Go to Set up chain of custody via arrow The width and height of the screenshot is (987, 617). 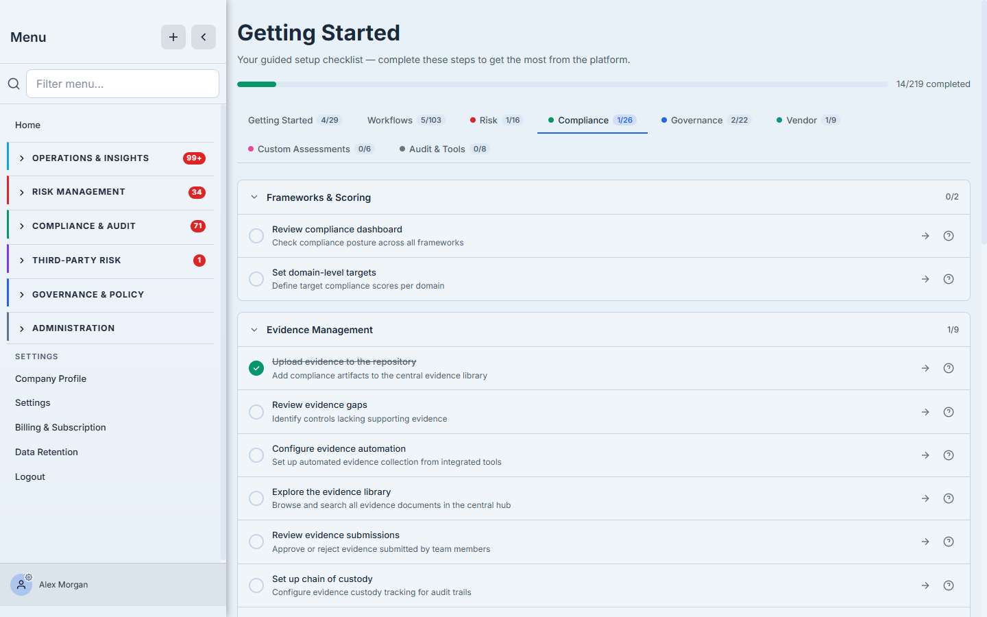[925, 585]
